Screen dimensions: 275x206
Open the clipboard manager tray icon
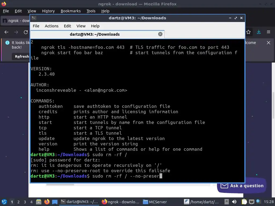(x=244, y=202)
